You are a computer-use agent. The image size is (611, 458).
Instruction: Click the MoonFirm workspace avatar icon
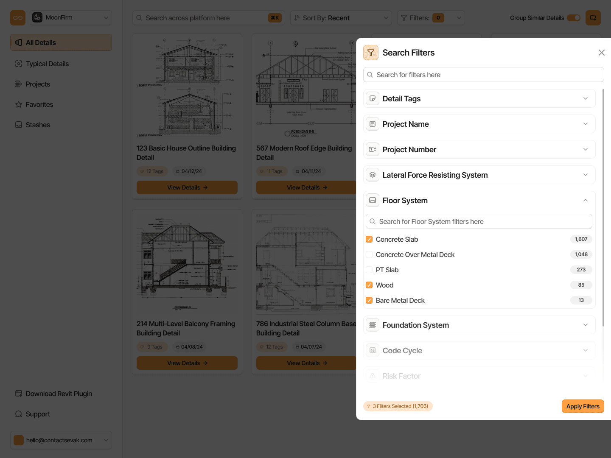[37, 17]
